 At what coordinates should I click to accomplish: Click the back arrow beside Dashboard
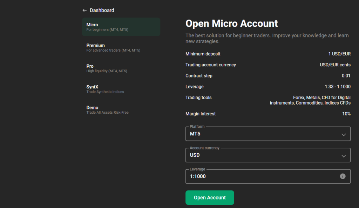84,10
